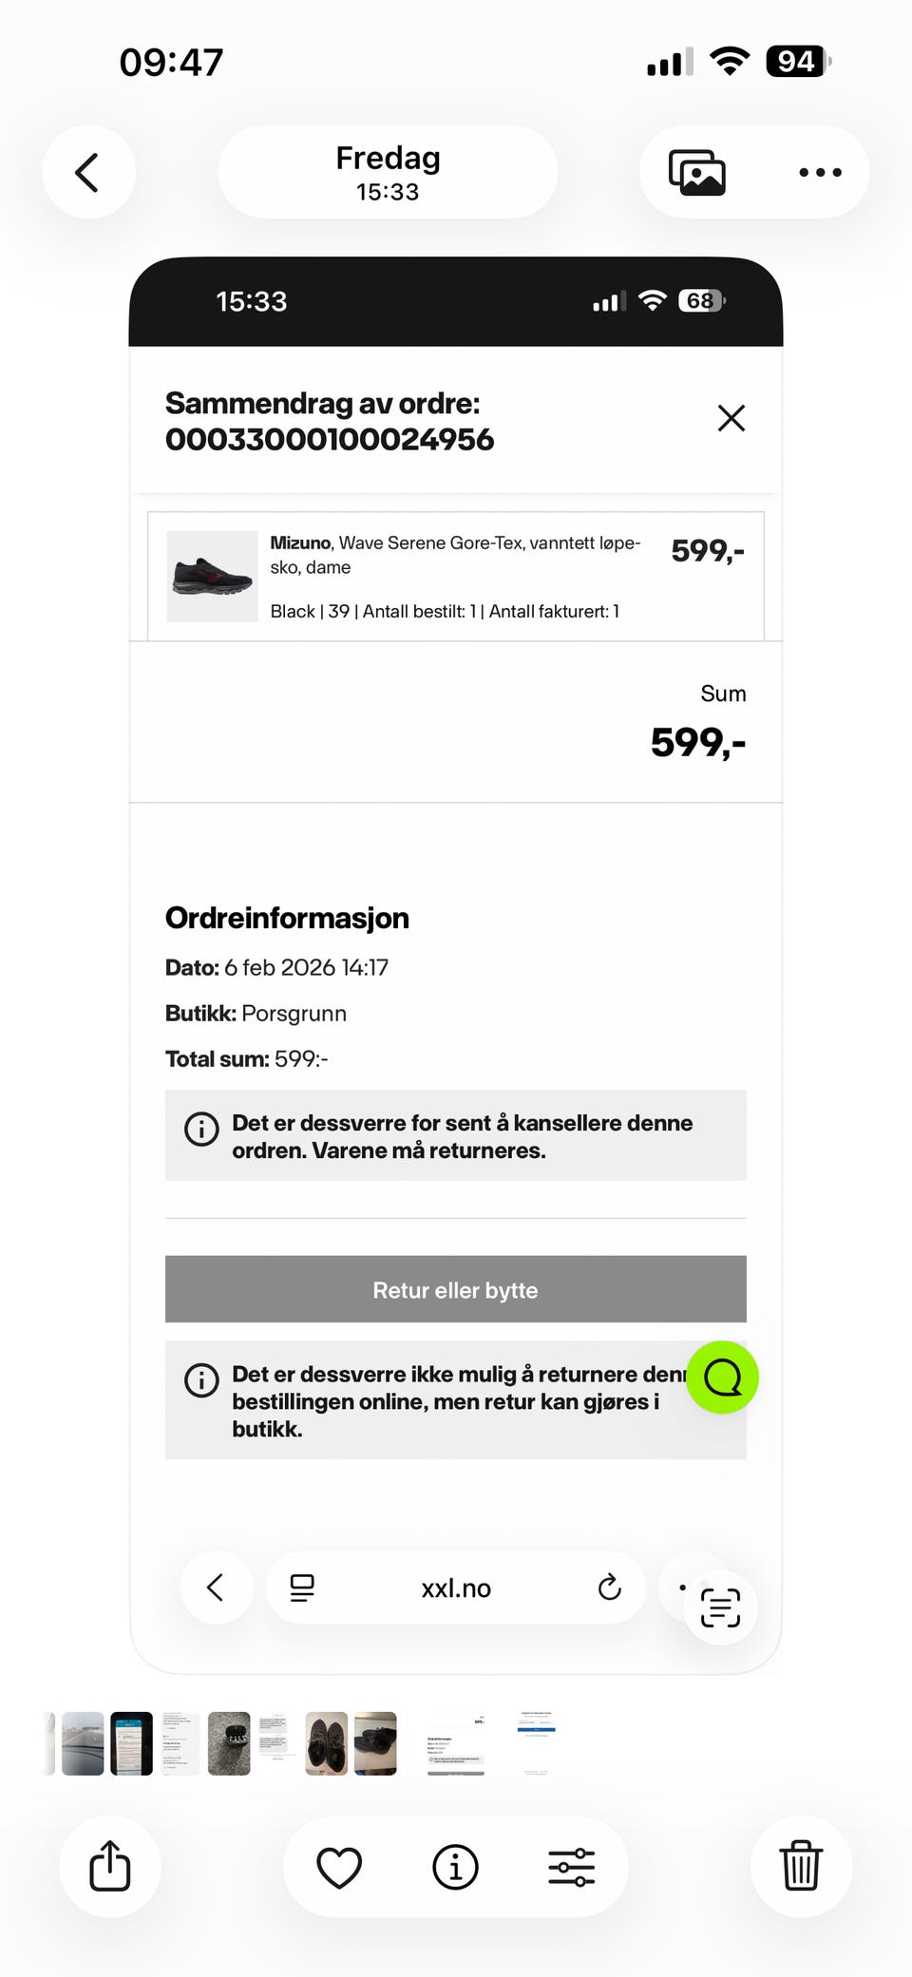Open the More options ellipsis menu
The width and height of the screenshot is (912, 1977).
point(818,172)
